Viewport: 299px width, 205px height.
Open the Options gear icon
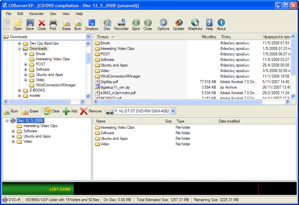click(163, 25)
